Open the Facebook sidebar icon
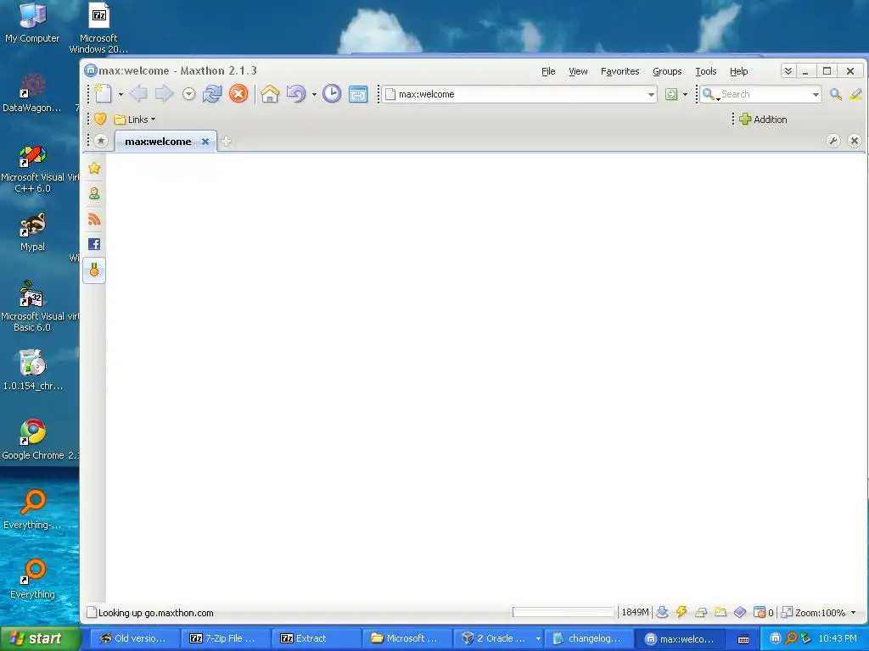This screenshot has width=869, height=651. coord(94,244)
